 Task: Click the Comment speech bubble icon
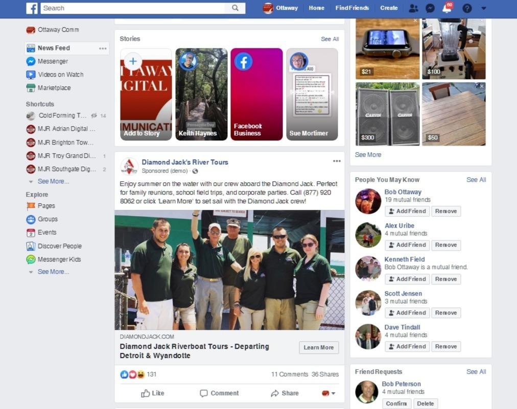[x=204, y=393]
